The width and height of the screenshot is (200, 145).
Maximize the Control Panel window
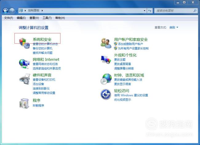(184, 2)
